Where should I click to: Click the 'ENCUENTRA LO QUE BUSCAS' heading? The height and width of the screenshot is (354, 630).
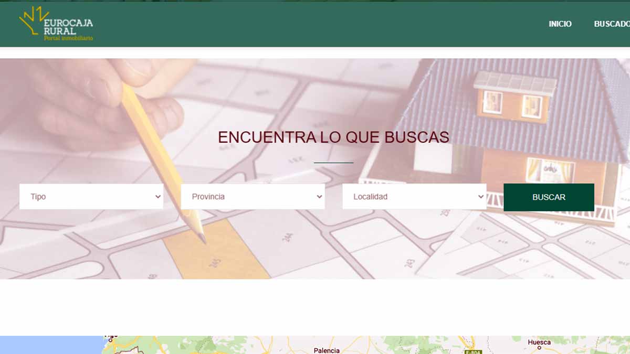(x=333, y=137)
